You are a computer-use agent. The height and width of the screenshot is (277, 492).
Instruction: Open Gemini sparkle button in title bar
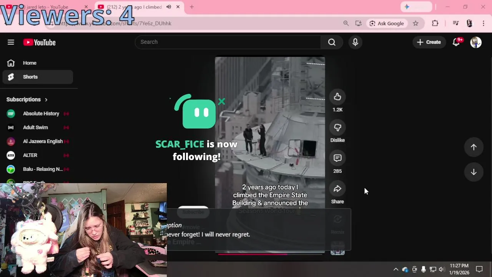(416, 7)
